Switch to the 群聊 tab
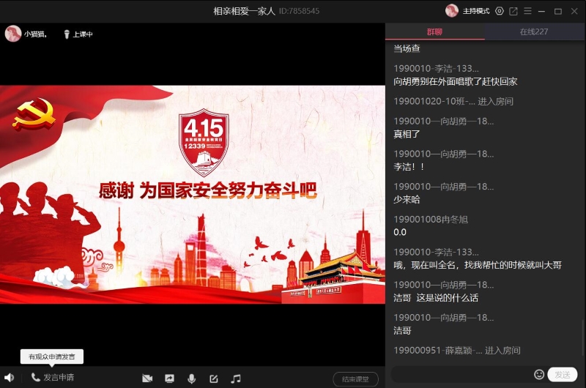 tap(435, 31)
